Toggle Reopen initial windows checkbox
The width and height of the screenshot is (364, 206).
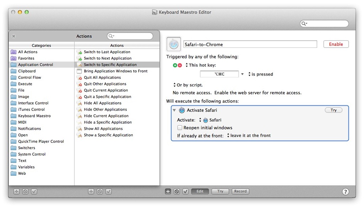click(180, 128)
